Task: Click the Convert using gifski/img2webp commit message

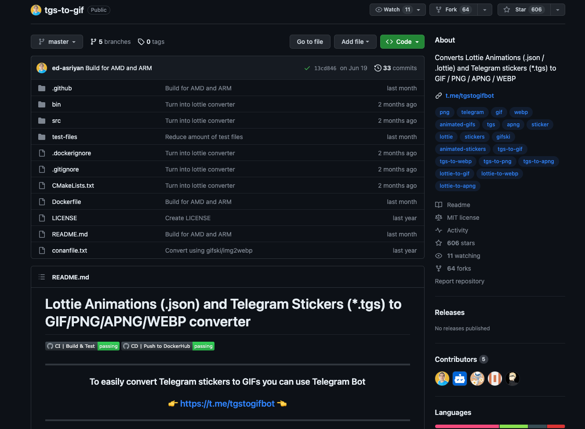Action: (209, 250)
